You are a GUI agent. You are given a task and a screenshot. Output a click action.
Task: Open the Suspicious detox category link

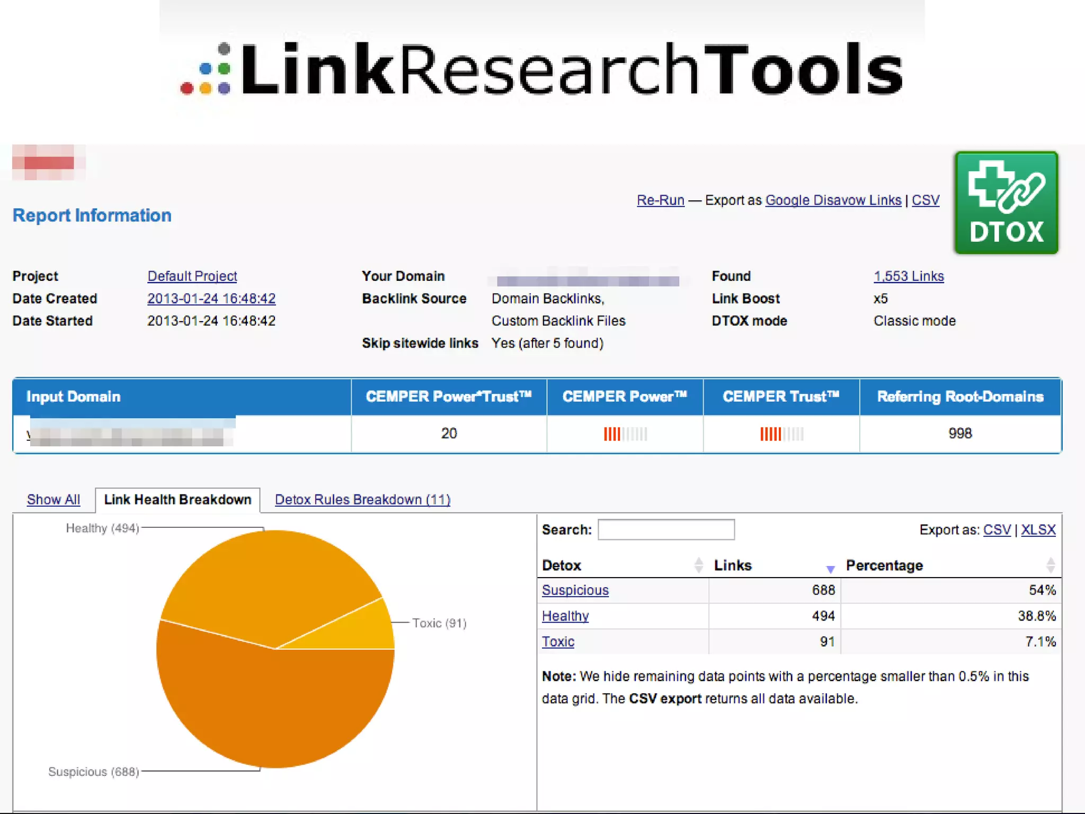pyautogui.click(x=575, y=590)
